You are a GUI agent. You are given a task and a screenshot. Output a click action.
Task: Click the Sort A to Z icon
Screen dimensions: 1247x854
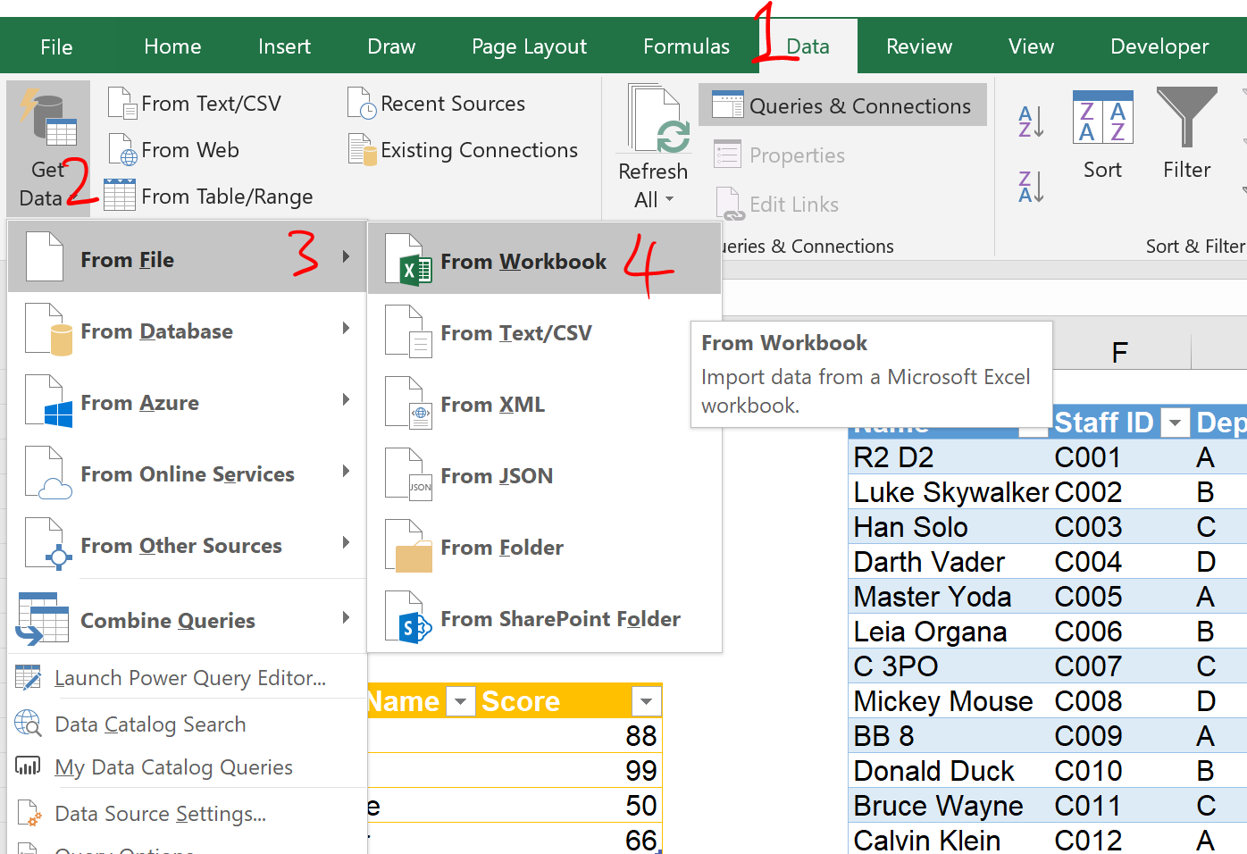coord(1031,121)
